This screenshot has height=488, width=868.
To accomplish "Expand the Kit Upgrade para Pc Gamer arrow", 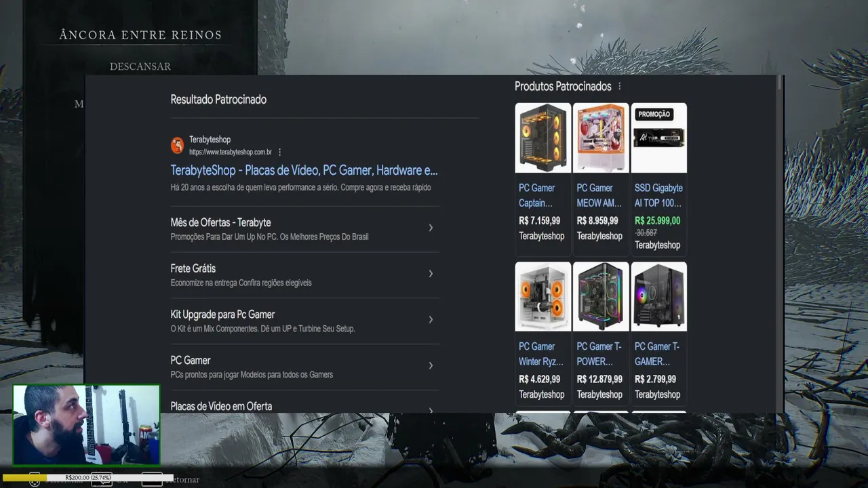I will click(431, 320).
